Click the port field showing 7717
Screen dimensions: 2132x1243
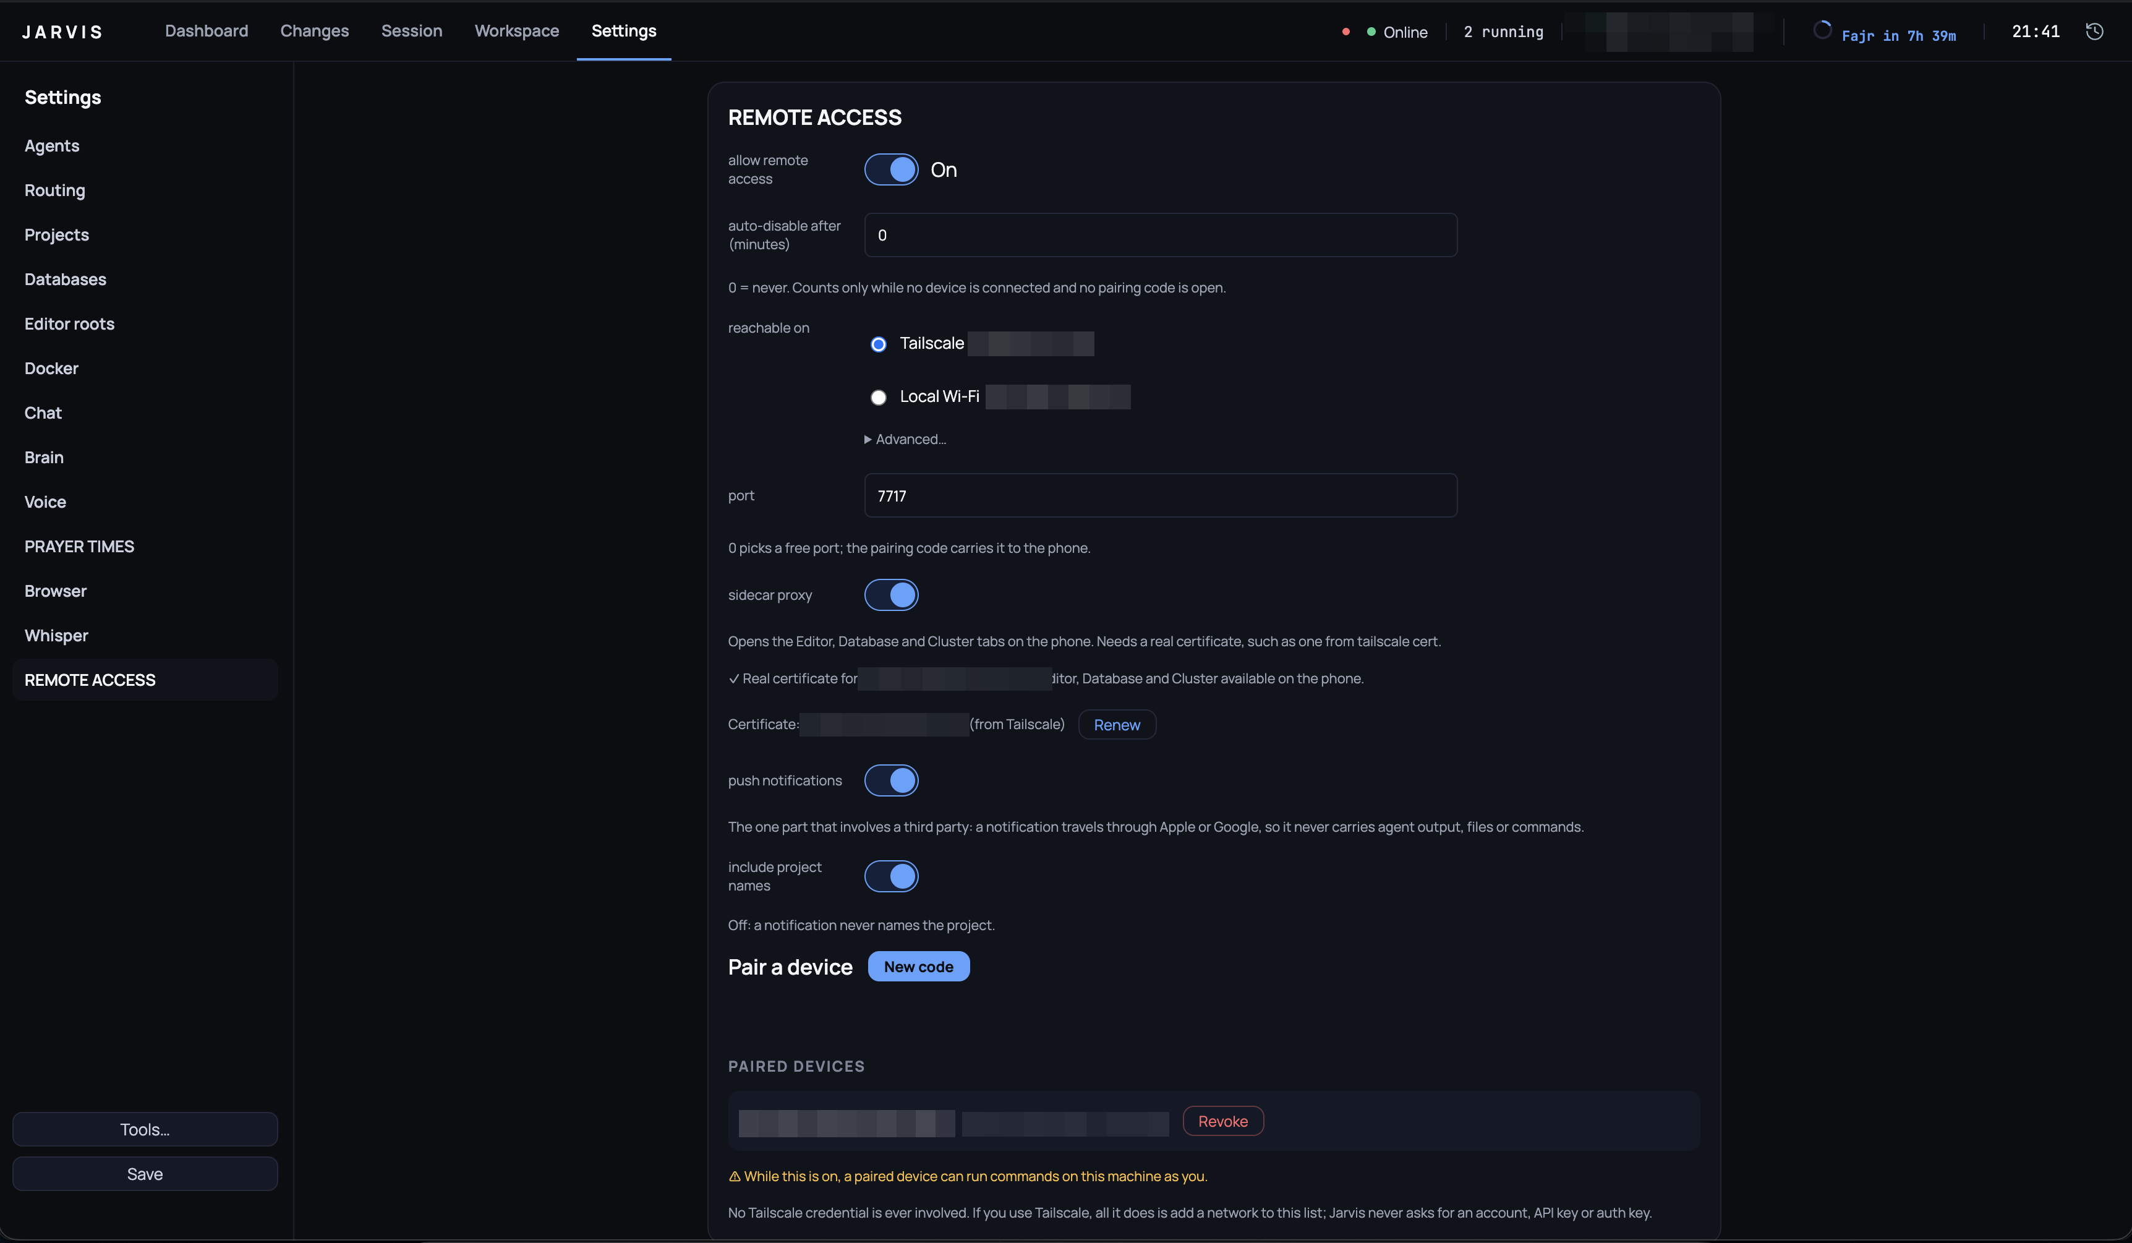1160,496
